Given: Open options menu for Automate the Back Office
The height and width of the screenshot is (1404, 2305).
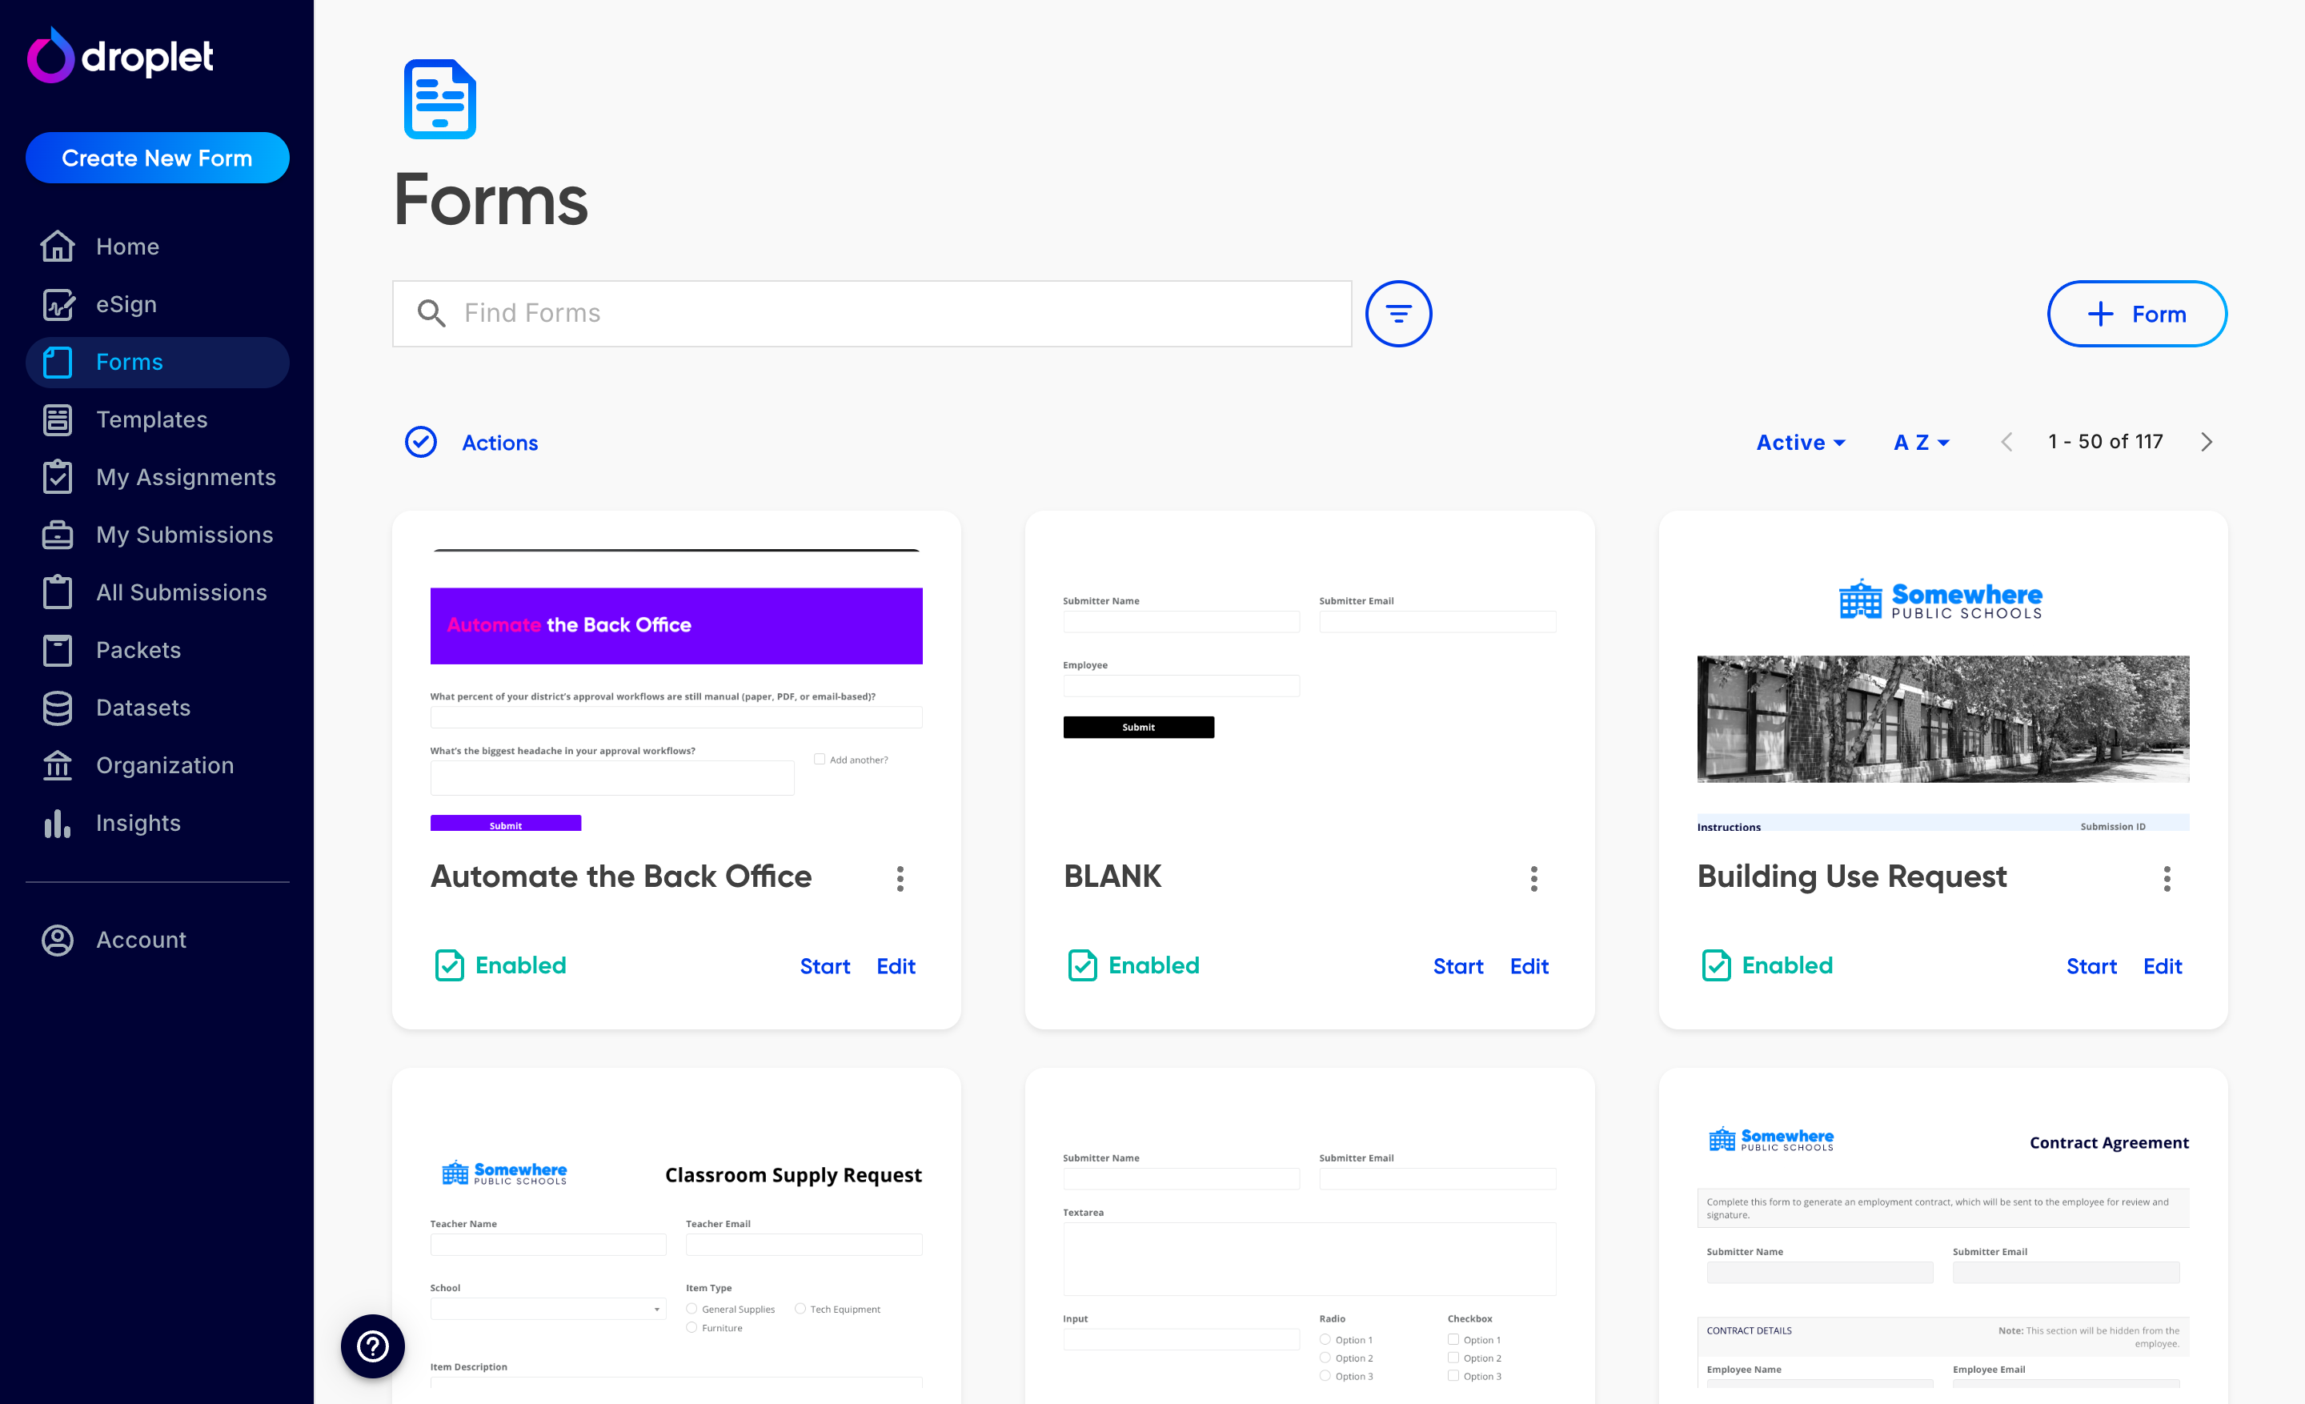Looking at the screenshot, I should coord(900,878).
